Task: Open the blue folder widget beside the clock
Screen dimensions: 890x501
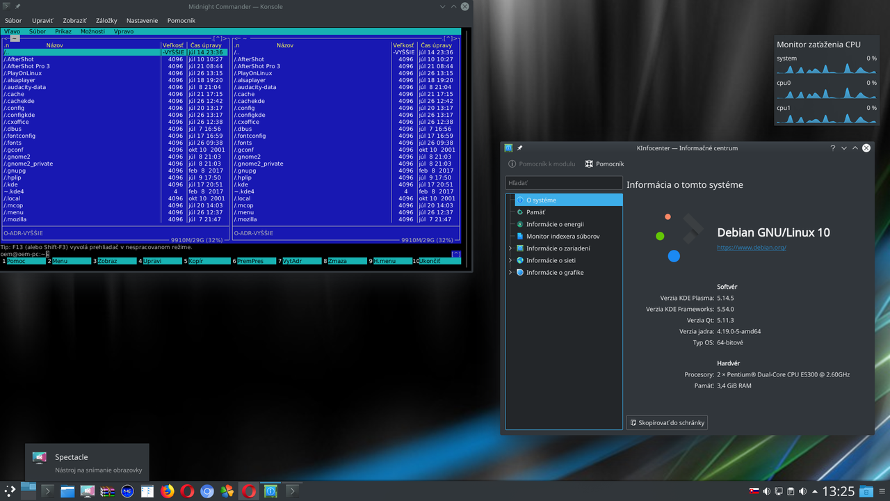Action: (866, 491)
